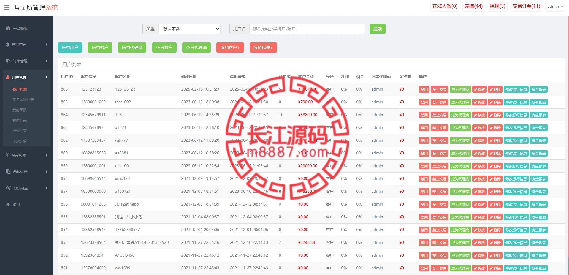Click the bitcoin icon beside 产品管理
The width and height of the screenshot is (569, 275).
click(7, 45)
